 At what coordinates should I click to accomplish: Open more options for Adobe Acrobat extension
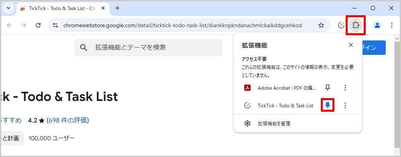coord(345,88)
